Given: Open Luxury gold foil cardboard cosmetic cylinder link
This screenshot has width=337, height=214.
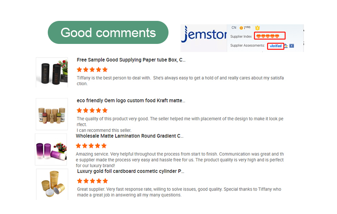Looking at the screenshot, I should click(x=131, y=171).
